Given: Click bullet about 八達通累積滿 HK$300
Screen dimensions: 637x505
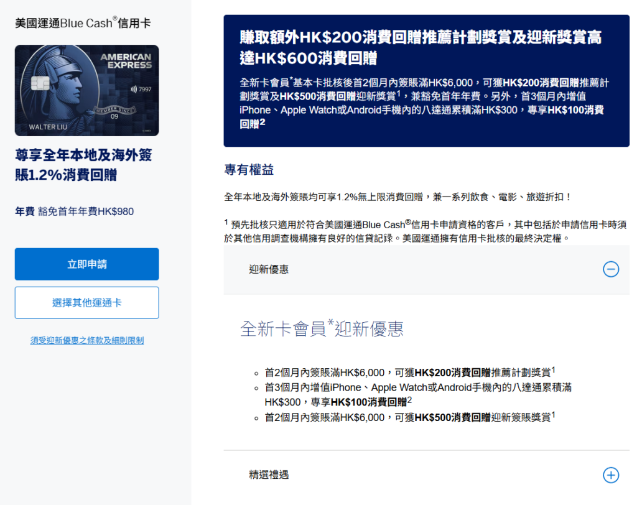Looking at the screenshot, I should point(418,394).
